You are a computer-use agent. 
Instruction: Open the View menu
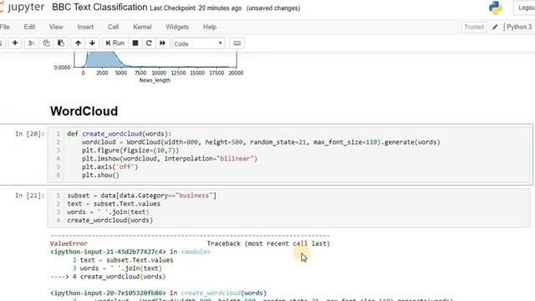[x=56, y=27]
